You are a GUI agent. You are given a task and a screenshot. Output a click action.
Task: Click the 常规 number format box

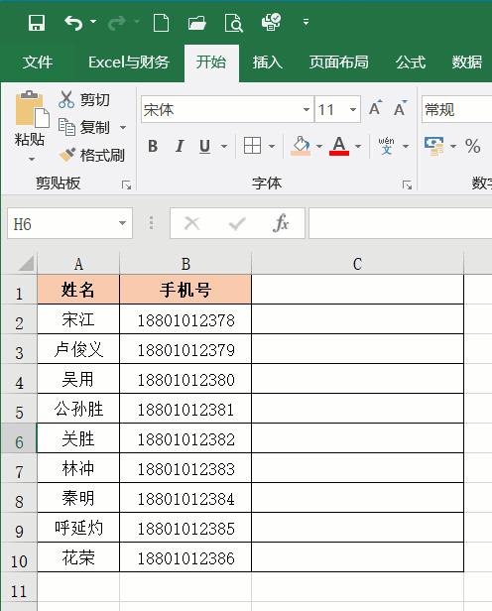coord(457,109)
